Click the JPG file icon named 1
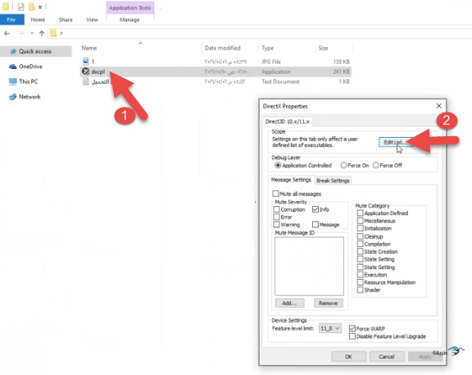Image resolution: width=472 pixels, height=375 pixels. click(x=86, y=62)
